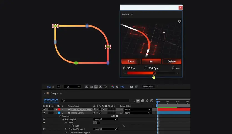This screenshot has height=134, width=232.
Task: Select the Comp 1 timeline tab
Action: pos(54,94)
